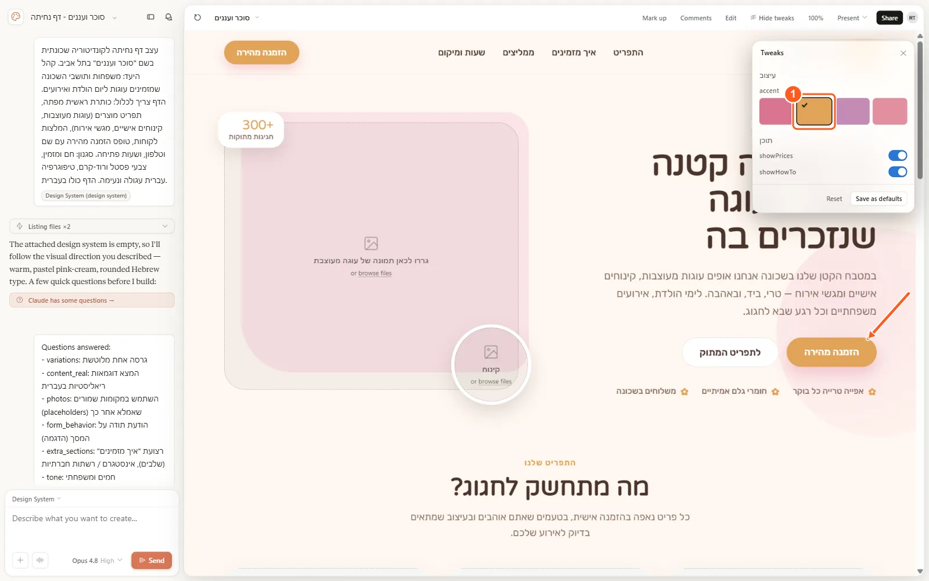Open the התפריט nav link
This screenshot has height=581, width=929.
(628, 52)
